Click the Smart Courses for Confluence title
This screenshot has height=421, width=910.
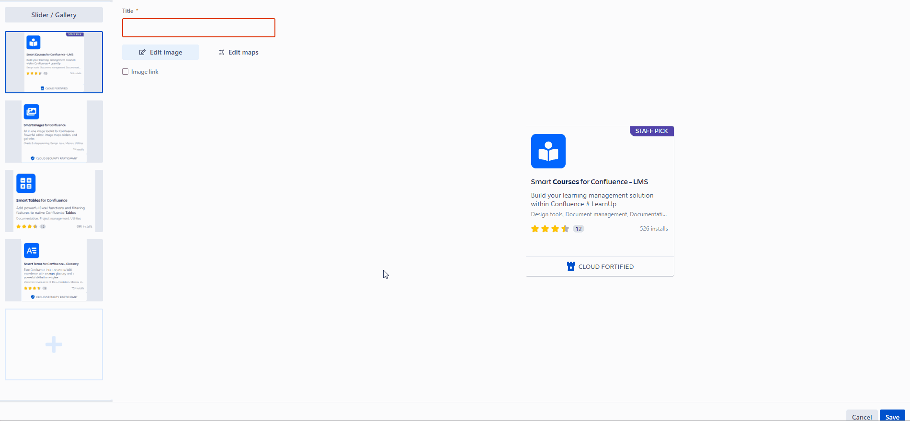pyautogui.click(x=589, y=182)
